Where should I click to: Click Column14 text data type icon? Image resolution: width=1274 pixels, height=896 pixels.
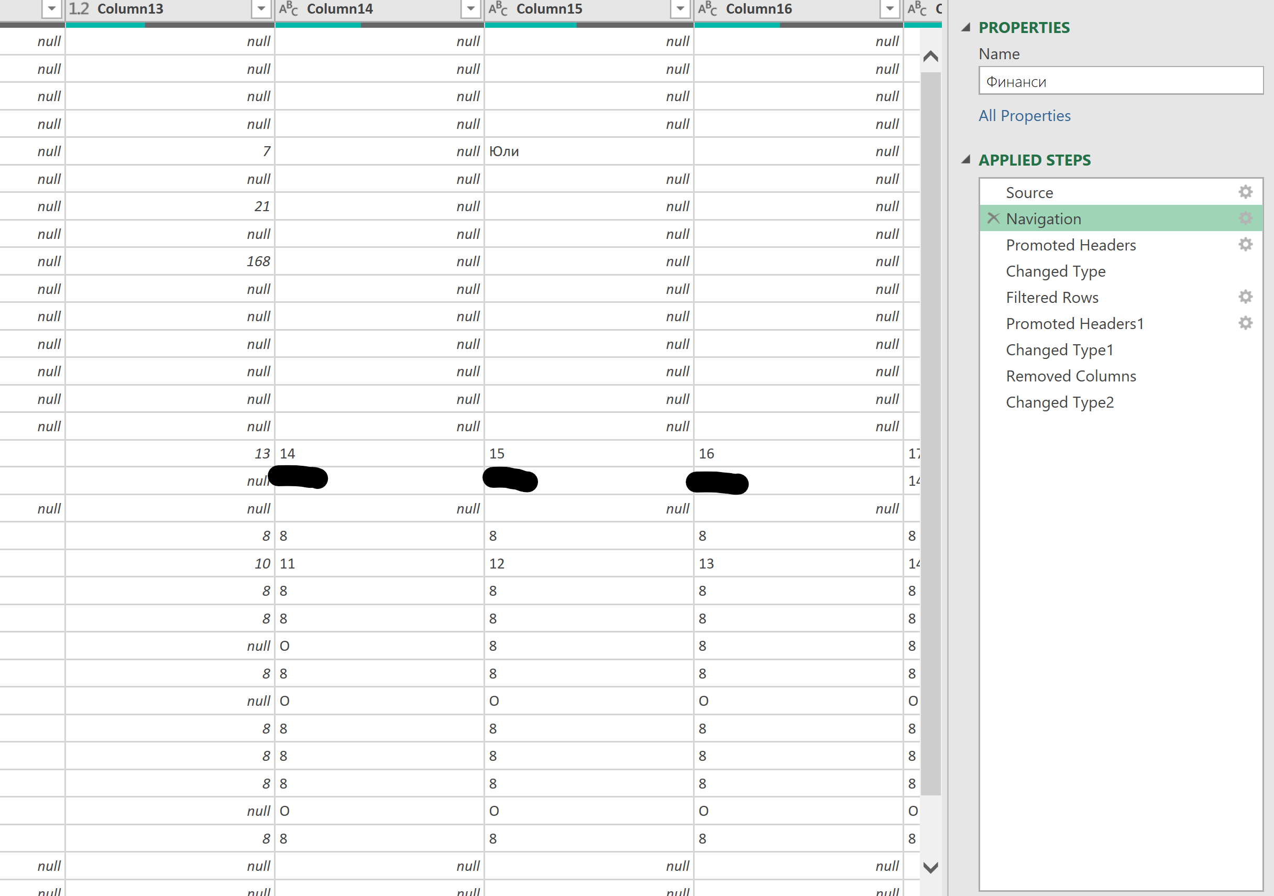289,9
